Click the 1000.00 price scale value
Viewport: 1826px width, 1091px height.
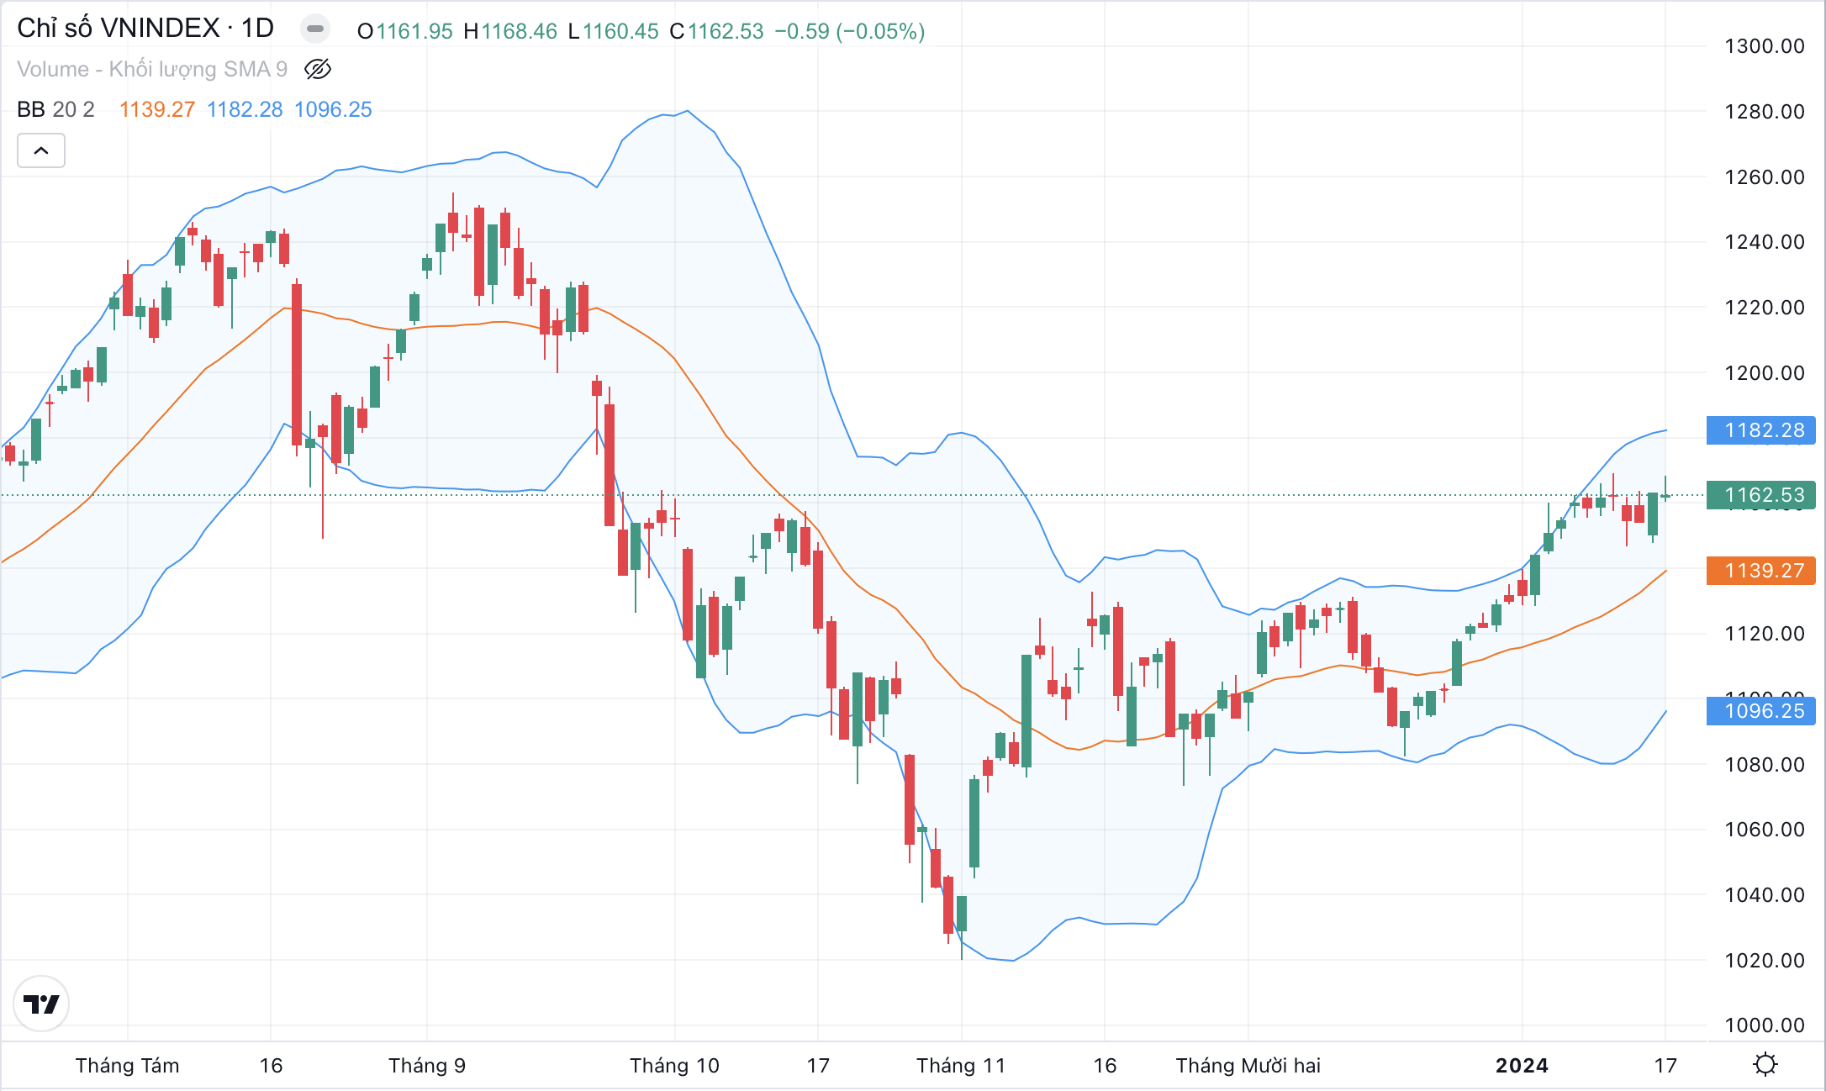1765,1025
